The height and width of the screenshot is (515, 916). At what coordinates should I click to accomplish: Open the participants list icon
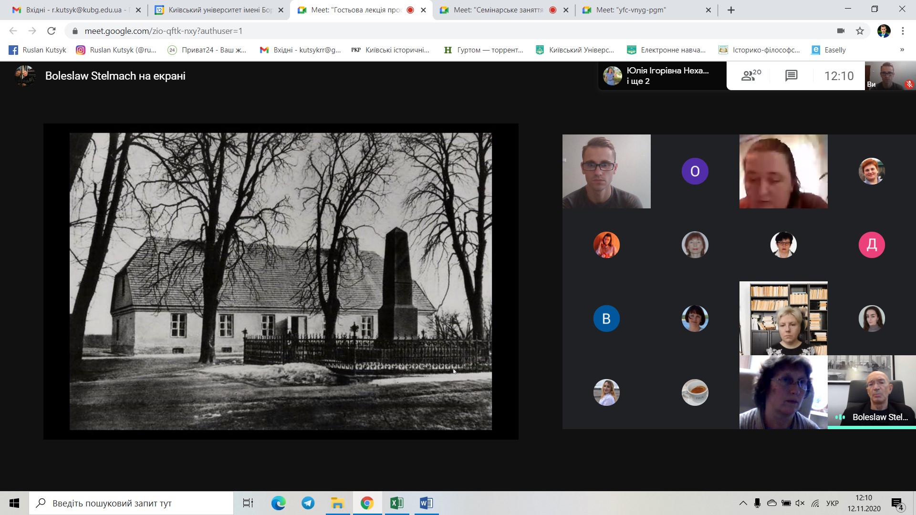[x=751, y=75]
